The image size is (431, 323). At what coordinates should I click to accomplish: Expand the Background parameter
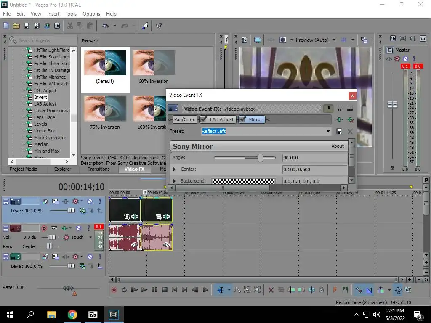pyautogui.click(x=174, y=181)
